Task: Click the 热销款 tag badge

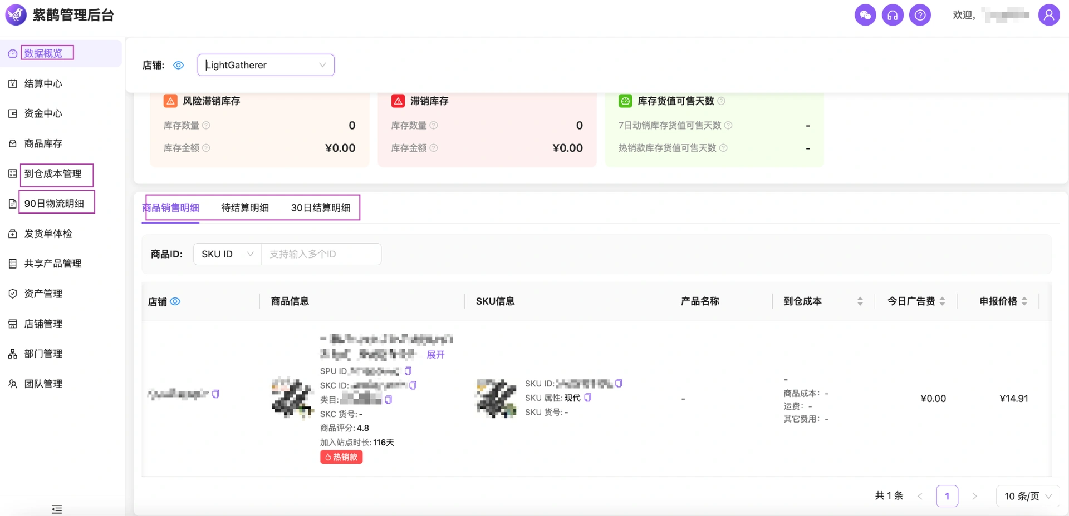Action: pos(341,457)
